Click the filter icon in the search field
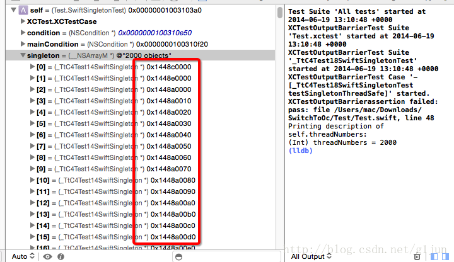 click(179, 257)
